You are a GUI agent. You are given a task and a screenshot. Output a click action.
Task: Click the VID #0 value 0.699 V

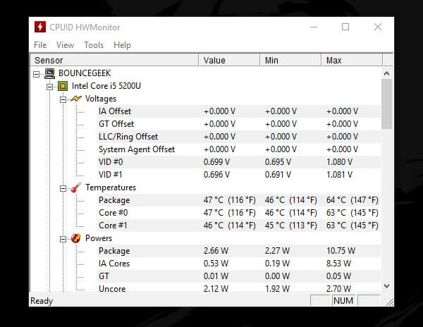pyautogui.click(x=216, y=162)
